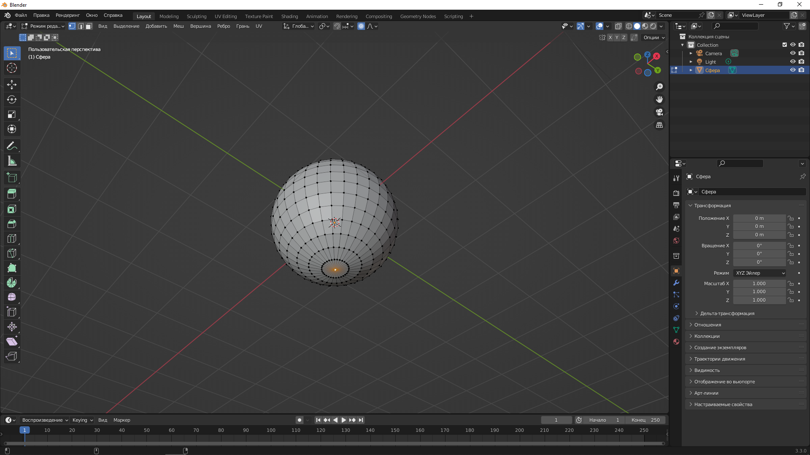The image size is (810, 455).
Task: Collapse the Трансформация panel
Action: click(x=712, y=206)
